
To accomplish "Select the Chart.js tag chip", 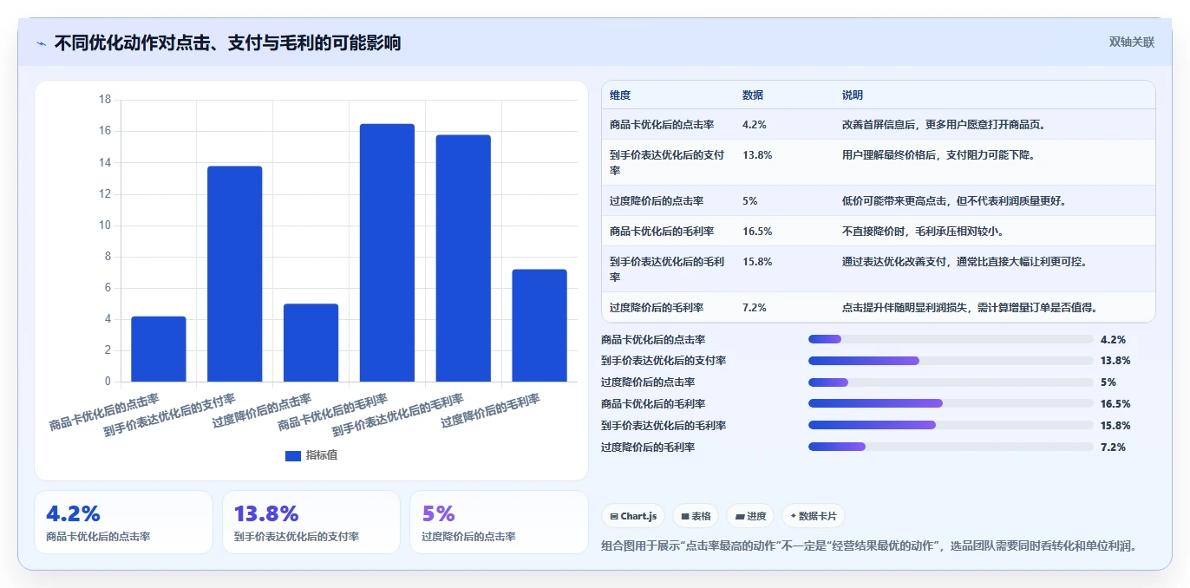I will (633, 516).
